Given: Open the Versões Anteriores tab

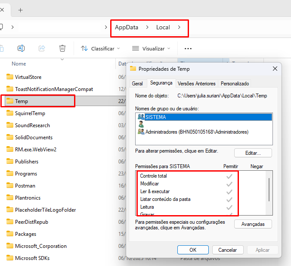Looking at the screenshot, I should tap(197, 84).
